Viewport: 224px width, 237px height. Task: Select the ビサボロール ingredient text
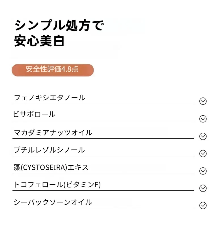coord(34,114)
